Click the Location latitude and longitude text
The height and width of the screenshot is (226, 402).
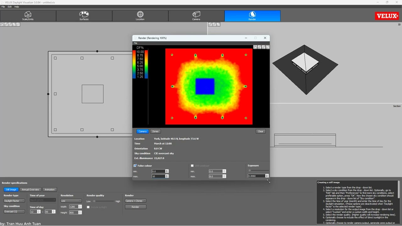(176, 139)
